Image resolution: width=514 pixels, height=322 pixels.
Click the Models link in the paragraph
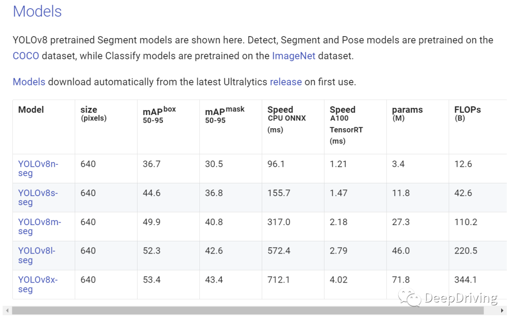pos(29,82)
